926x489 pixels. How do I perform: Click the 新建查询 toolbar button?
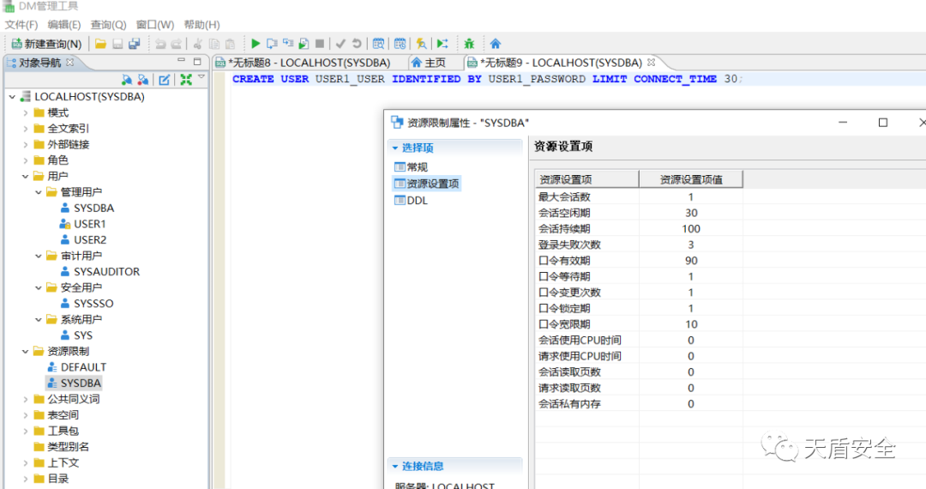pyautogui.click(x=46, y=44)
